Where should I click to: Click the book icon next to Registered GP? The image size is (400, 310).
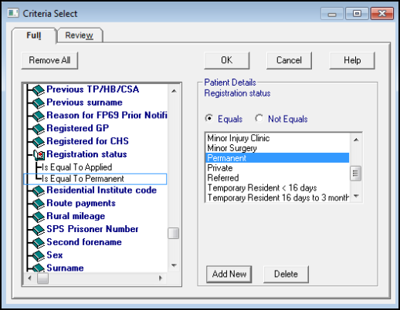click(x=39, y=129)
